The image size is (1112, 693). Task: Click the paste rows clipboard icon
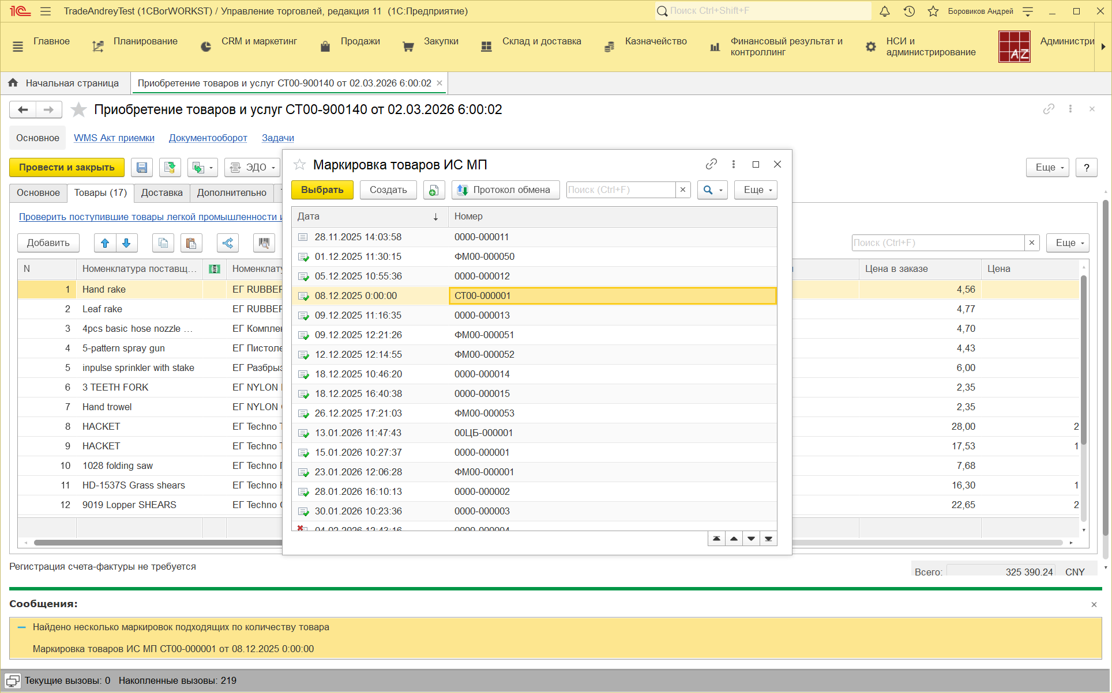(191, 243)
